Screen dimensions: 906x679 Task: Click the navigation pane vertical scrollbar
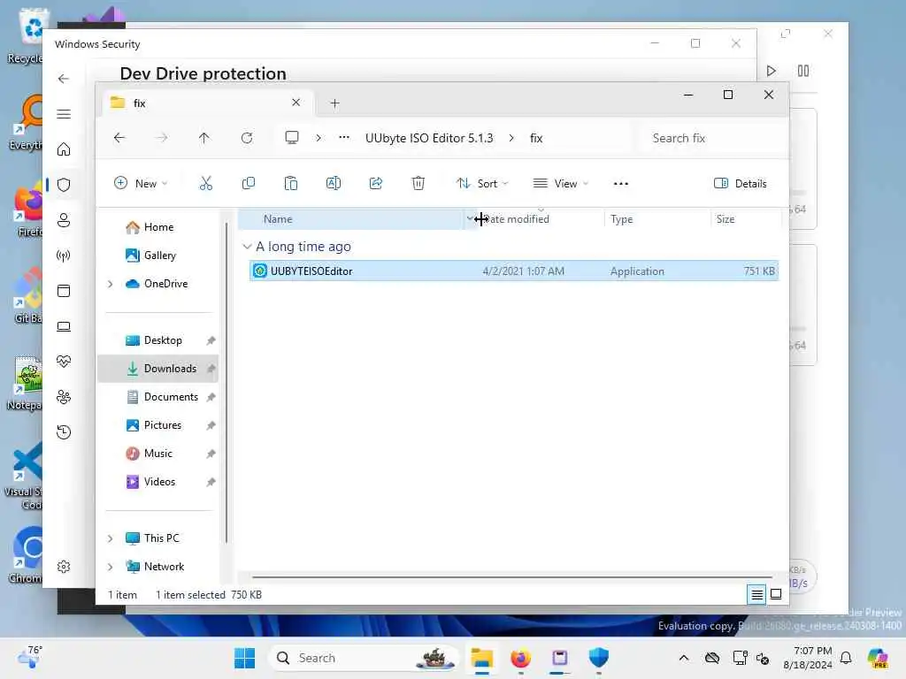click(226, 381)
